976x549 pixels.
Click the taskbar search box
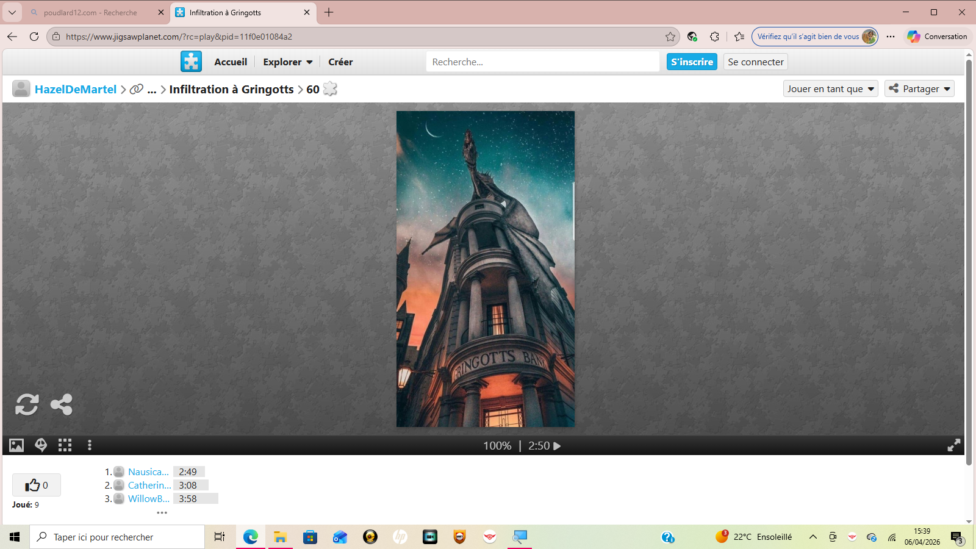pyautogui.click(x=117, y=537)
